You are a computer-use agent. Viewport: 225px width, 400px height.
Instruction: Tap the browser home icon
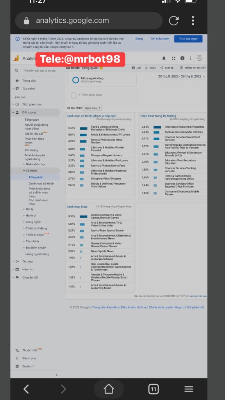pyautogui.click(x=109, y=389)
